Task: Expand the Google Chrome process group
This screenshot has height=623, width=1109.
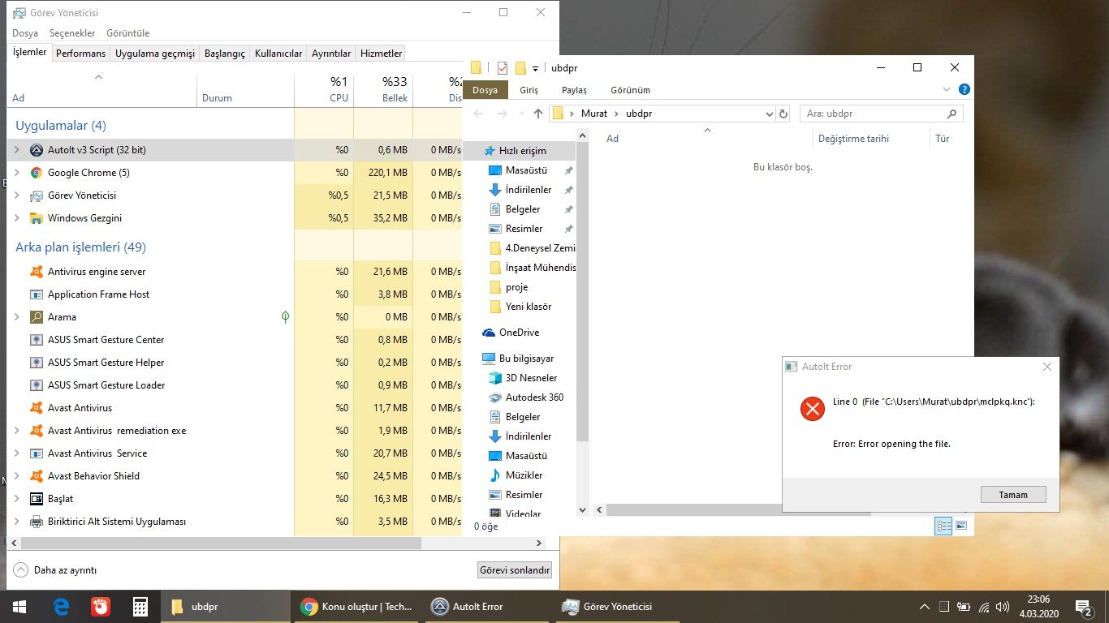Action: click(x=16, y=173)
